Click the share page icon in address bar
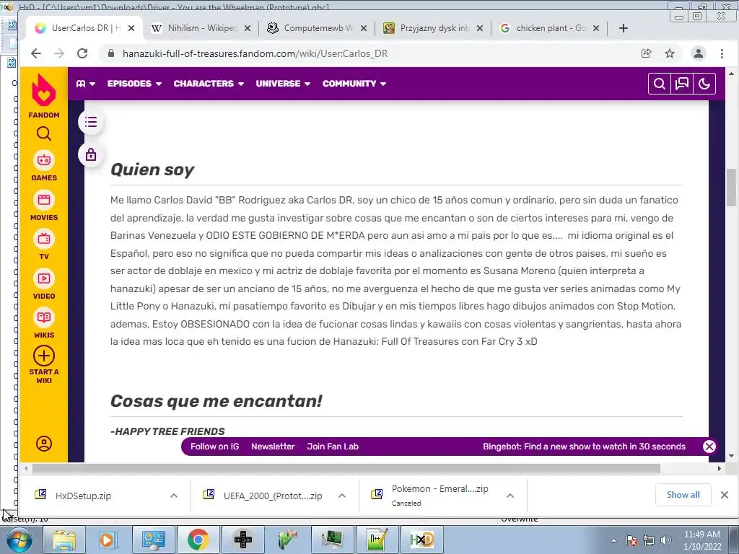 647,53
